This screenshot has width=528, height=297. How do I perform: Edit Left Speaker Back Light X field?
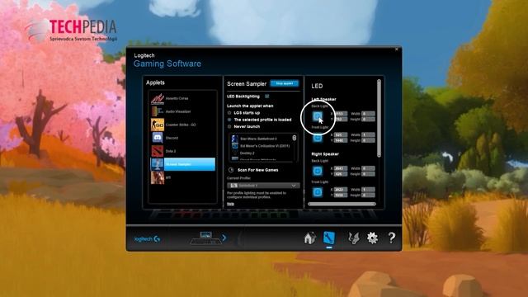341,114
